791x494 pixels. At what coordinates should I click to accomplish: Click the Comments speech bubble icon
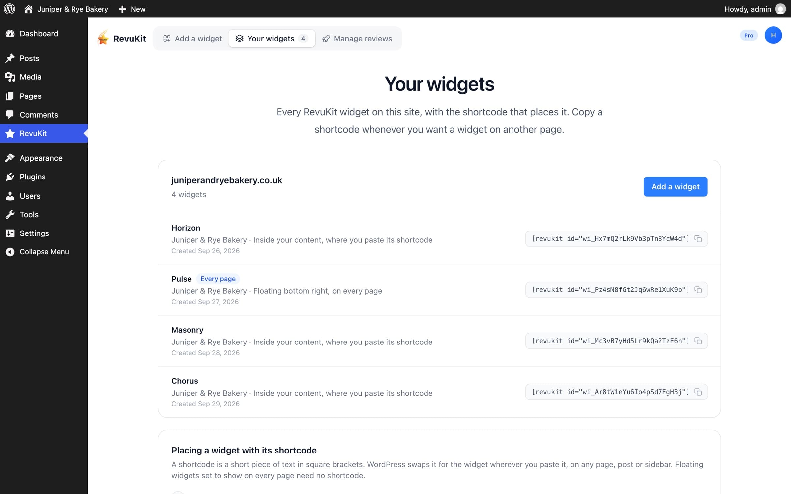click(10, 115)
